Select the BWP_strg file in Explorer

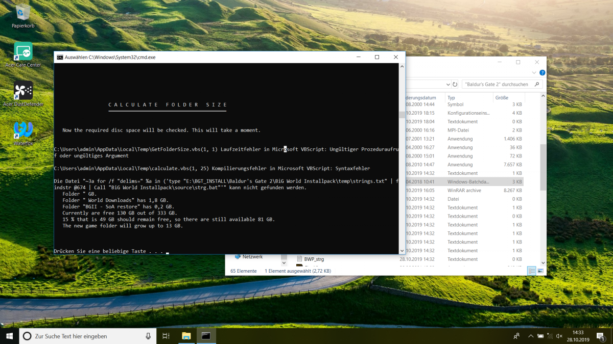pyautogui.click(x=314, y=259)
